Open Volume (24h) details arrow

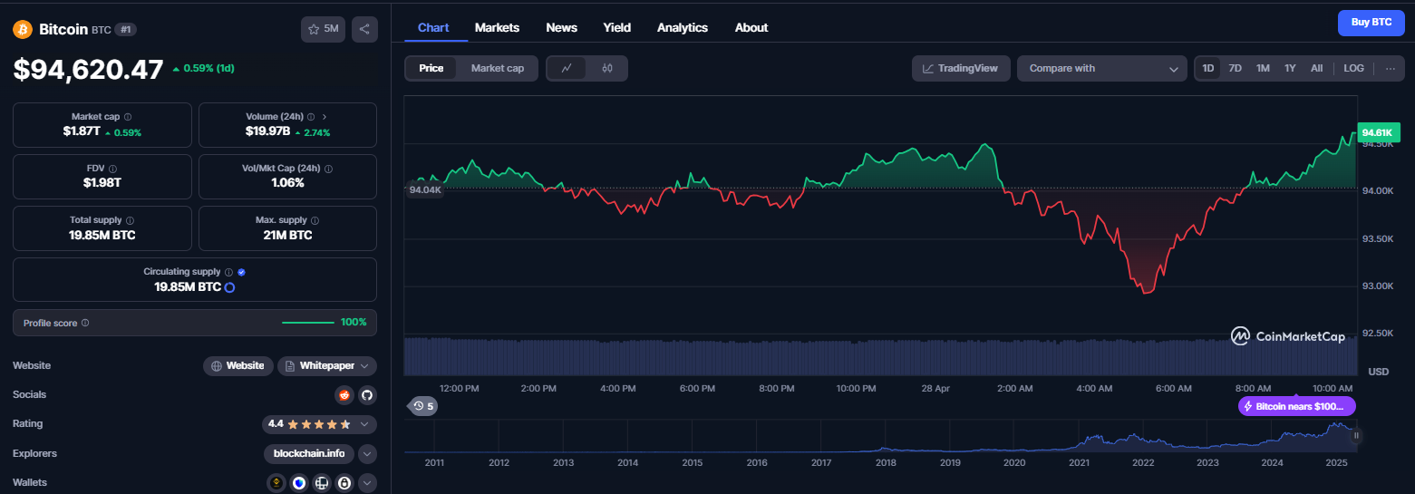(325, 117)
